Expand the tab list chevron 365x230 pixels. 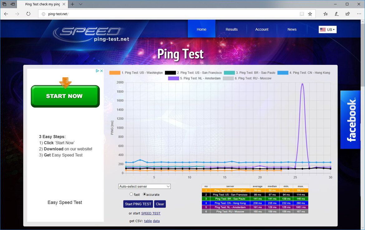[80, 4]
